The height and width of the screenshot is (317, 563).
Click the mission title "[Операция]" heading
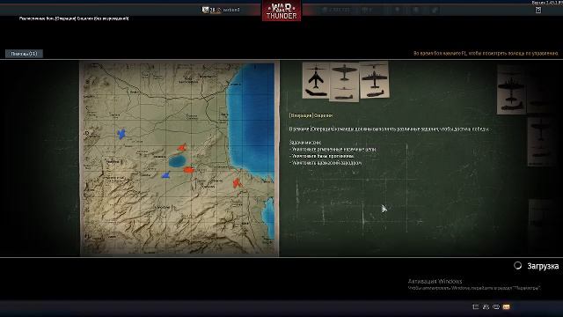(311, 115)
